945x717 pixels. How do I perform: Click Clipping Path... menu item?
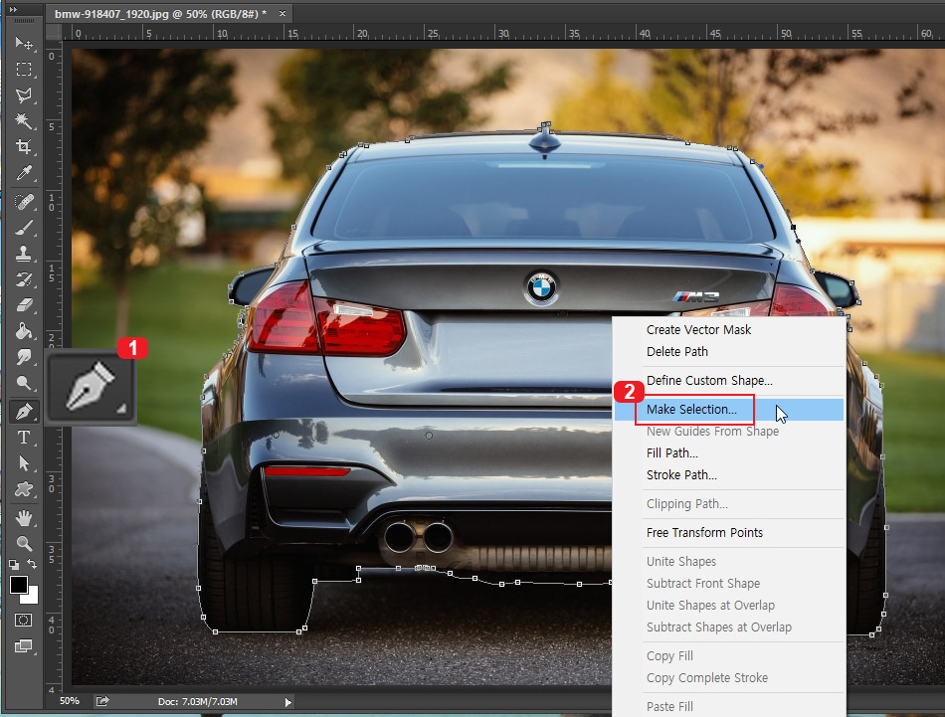click(728, 504)
